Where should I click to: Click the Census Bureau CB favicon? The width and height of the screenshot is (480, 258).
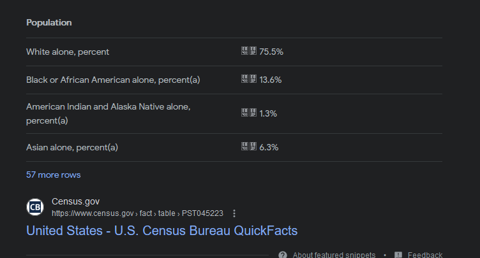[35, 207]
